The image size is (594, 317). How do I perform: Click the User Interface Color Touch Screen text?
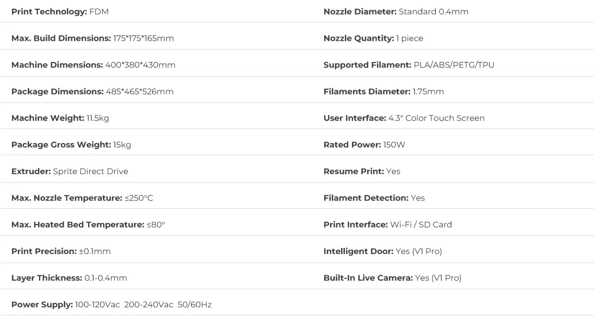(404, 118)
